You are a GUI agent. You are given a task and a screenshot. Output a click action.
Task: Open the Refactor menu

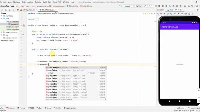pos(38,2)
